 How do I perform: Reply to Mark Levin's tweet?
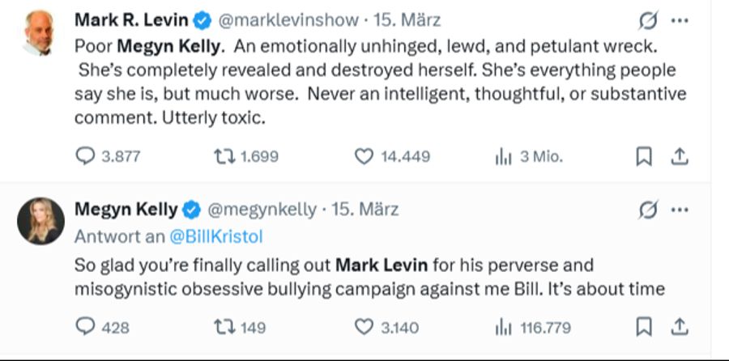(x=85, y=157)
